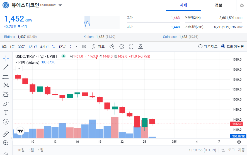247x155 pixels.
Task: Set interval to 1초
Action: pos(4,47)
